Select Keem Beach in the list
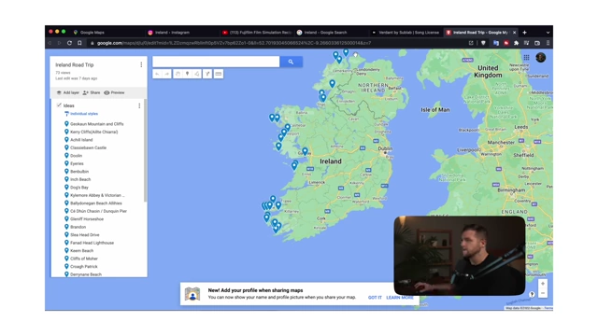 tap(81, 251)
